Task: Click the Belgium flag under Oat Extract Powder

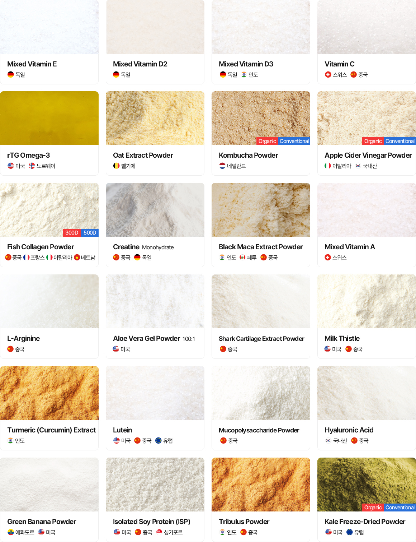Action: coord(116,166)
